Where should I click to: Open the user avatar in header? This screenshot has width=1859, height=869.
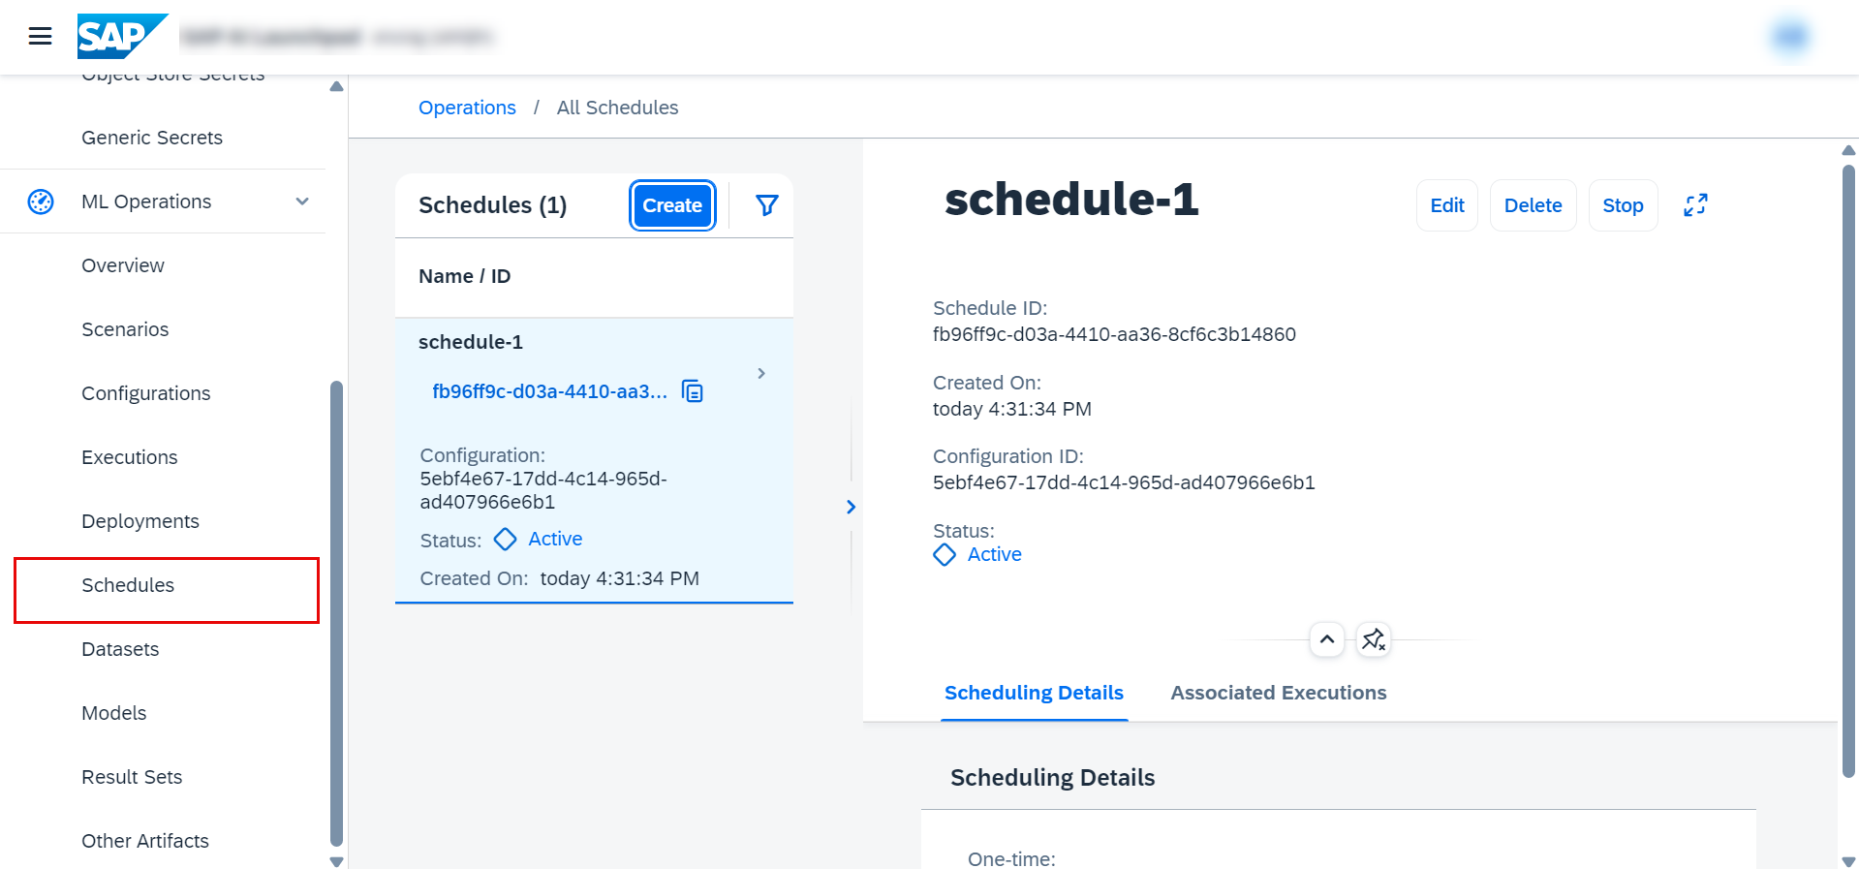pos(1790,37)
